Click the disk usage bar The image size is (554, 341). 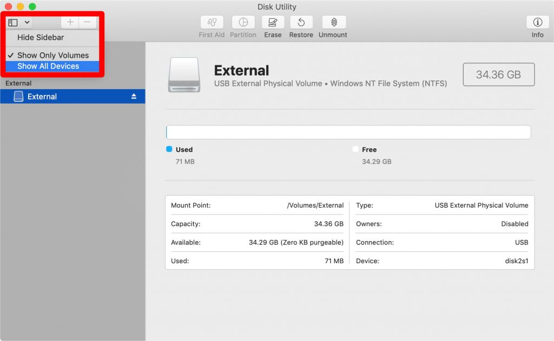pyautogui.click(x=348, y=132)
